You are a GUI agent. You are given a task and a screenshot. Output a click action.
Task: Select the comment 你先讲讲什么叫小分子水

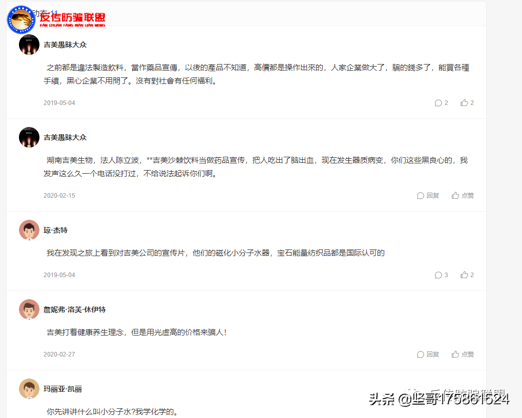click(113, 412)
